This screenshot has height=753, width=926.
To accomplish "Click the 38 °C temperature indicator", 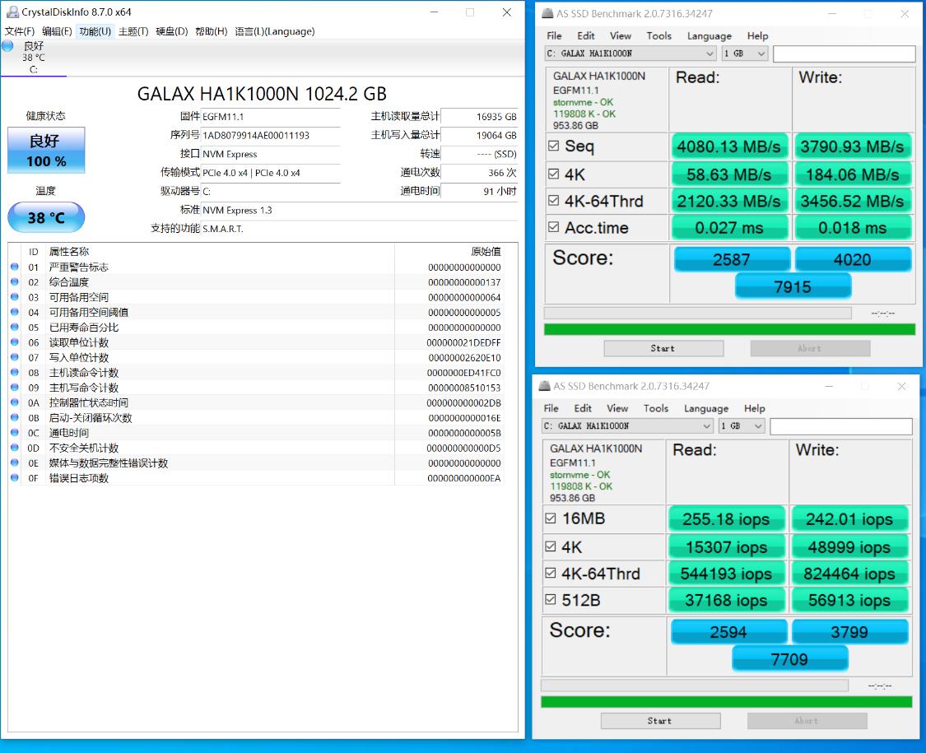I will point(45,217).
